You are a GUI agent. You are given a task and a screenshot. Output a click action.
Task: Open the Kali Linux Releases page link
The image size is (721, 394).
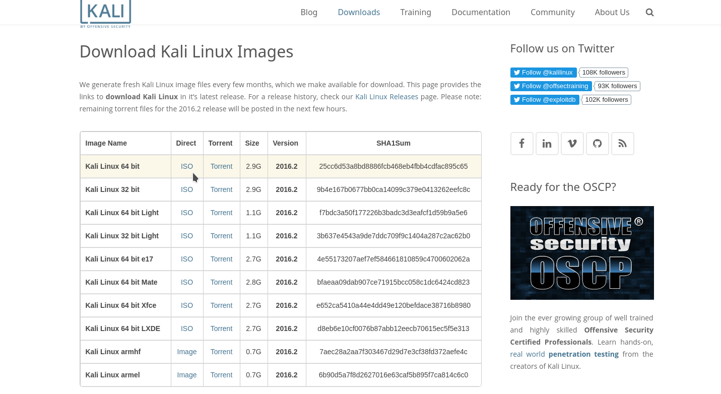pyautogui.click(x=386, y=97)
